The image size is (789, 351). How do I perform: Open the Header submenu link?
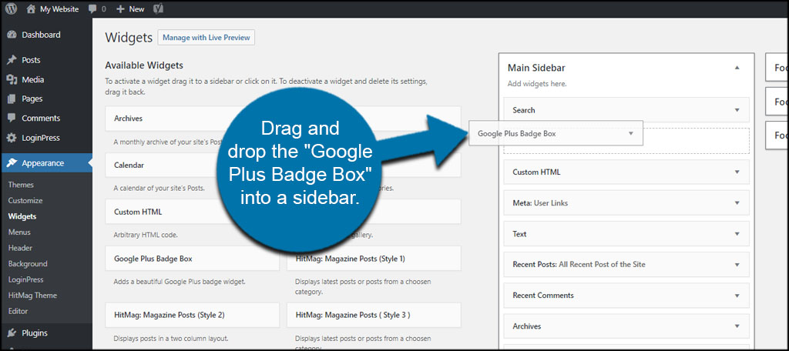pyautogui.click(x=20, y=248)
